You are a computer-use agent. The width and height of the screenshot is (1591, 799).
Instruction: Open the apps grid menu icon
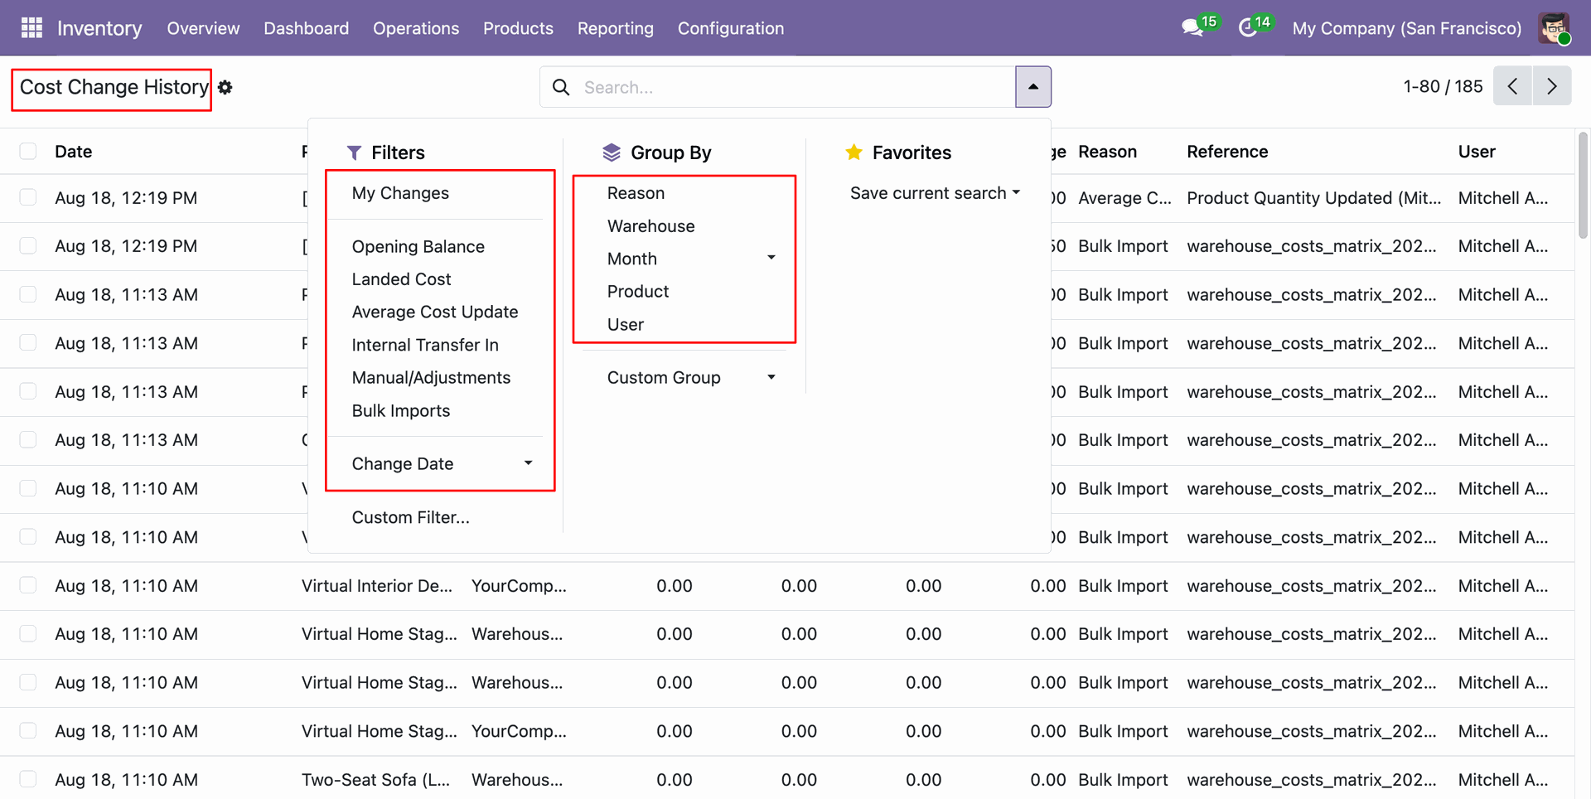pyautogui.click(x=31, y=28)
